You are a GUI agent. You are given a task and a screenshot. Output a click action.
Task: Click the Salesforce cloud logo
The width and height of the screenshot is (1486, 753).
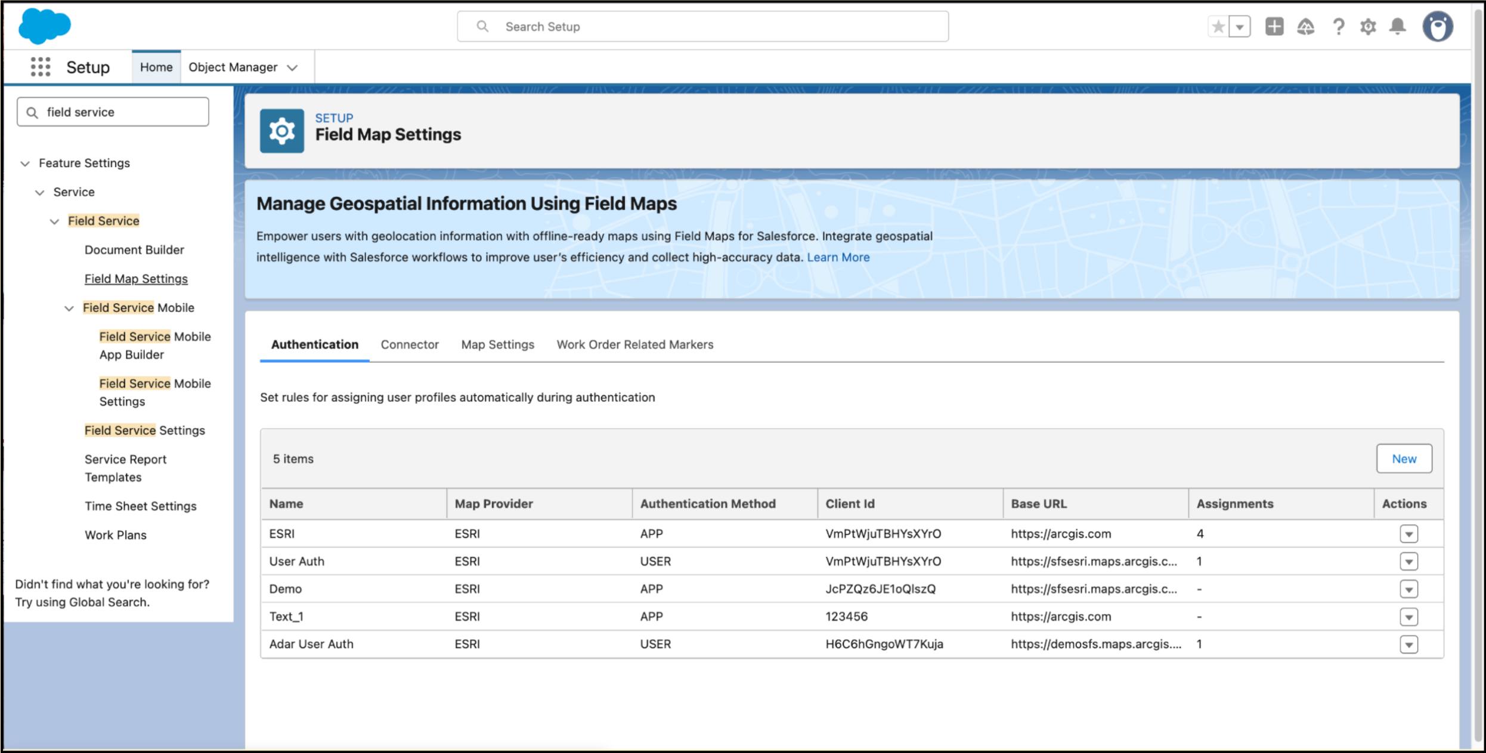tap(45, 26)
